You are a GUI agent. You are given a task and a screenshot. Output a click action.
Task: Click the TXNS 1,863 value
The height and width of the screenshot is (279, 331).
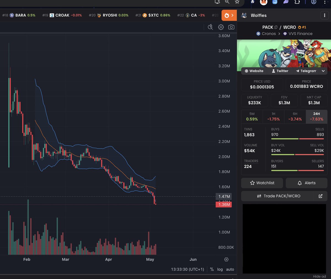249,135
